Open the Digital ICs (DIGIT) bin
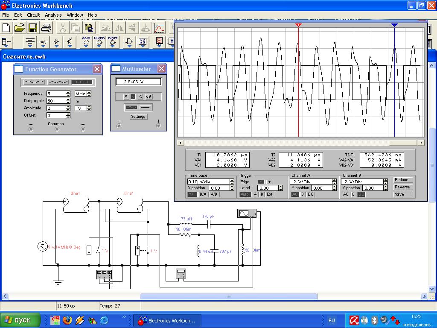Screen dimensions: 437x328 click(113, 42)
